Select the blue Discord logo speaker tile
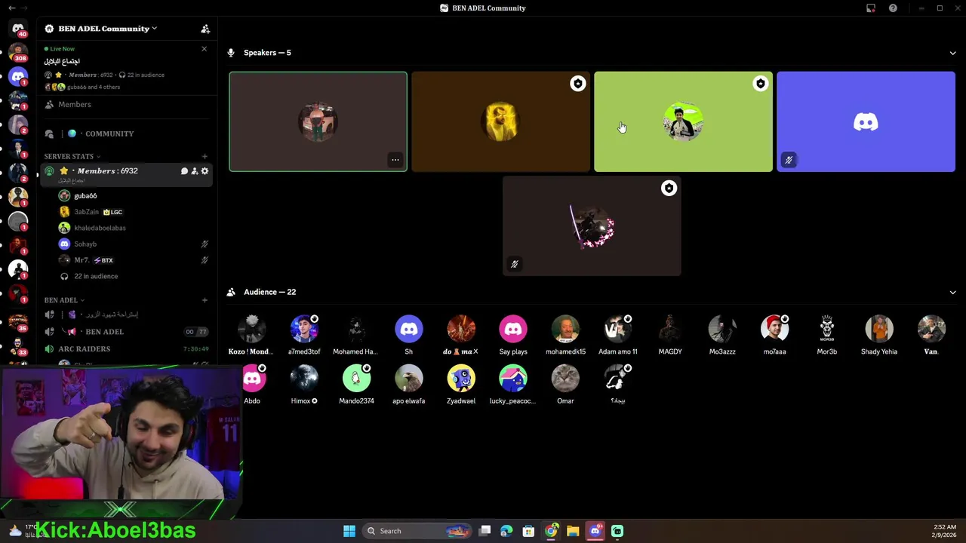 pos(866,122)
